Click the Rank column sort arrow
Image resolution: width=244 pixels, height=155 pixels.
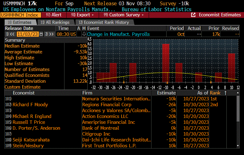point(225,93)
